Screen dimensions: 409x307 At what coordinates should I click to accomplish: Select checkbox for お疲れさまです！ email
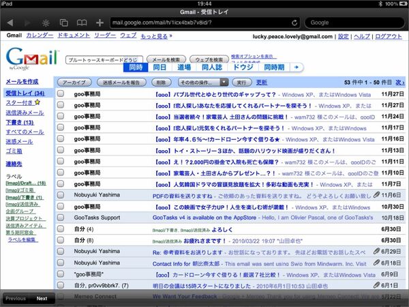tap(61, 240)
